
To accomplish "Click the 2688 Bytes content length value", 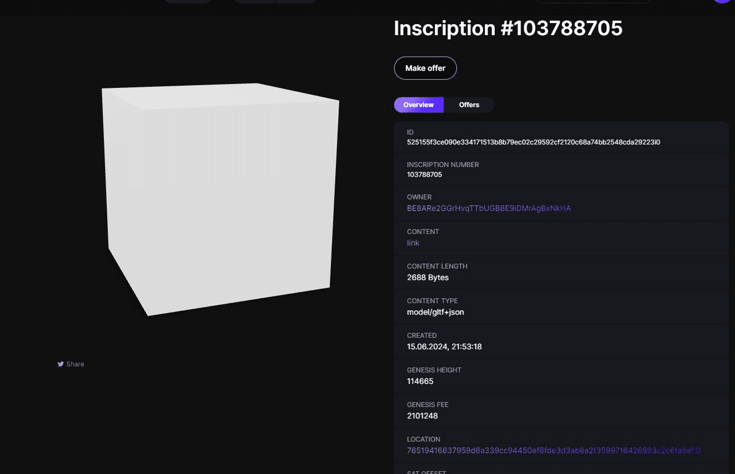I will click(428, 277).
